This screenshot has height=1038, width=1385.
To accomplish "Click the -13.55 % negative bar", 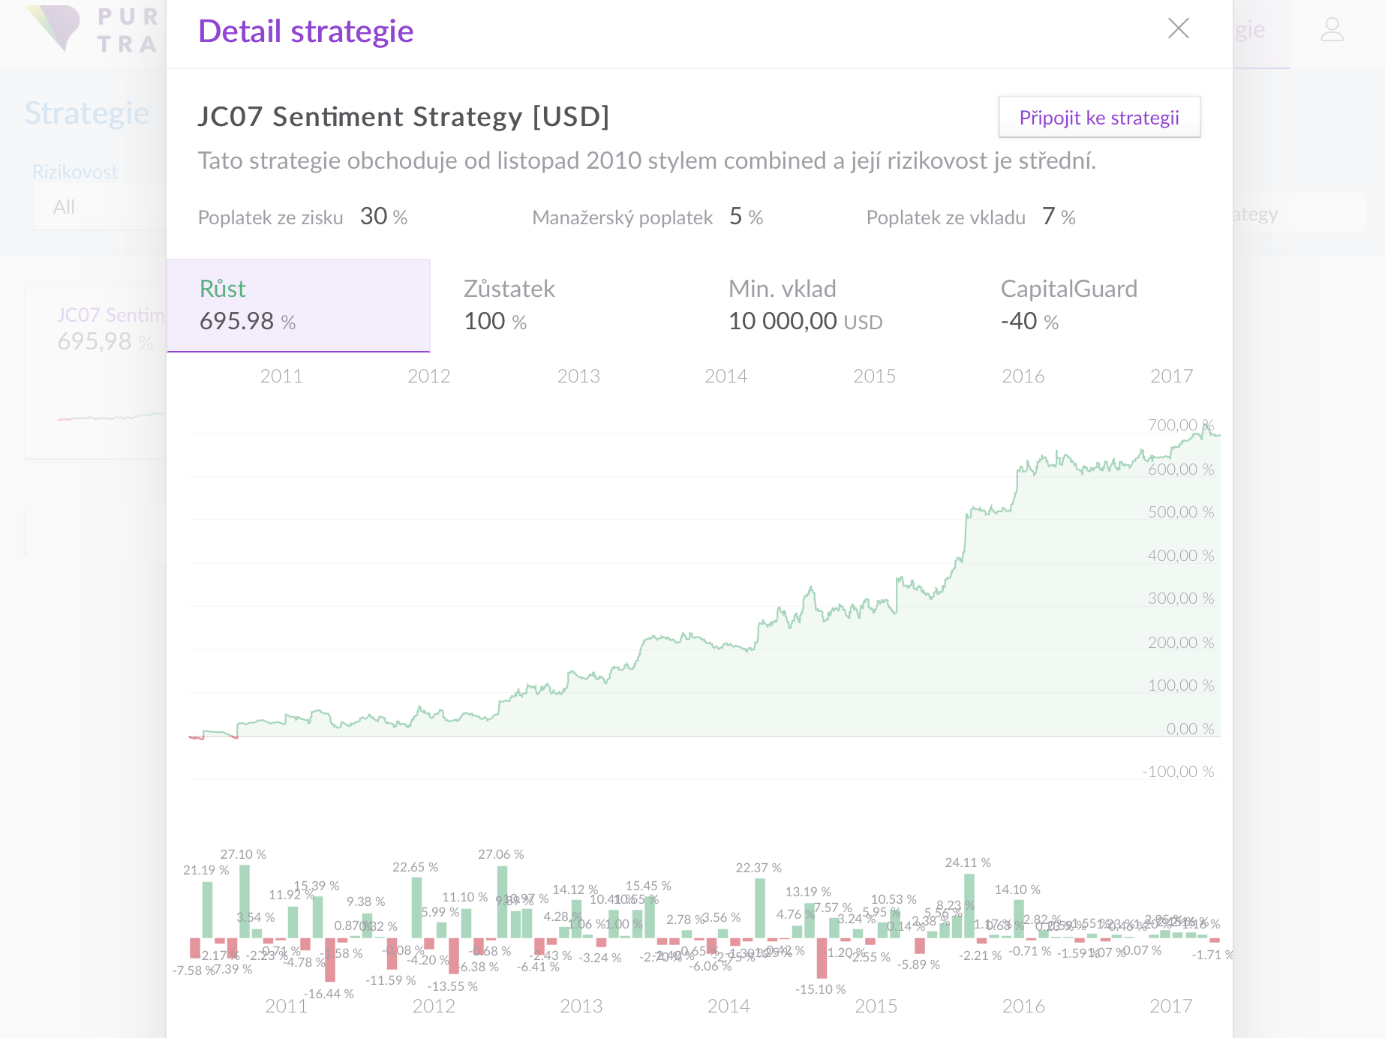I will point(453,955).
